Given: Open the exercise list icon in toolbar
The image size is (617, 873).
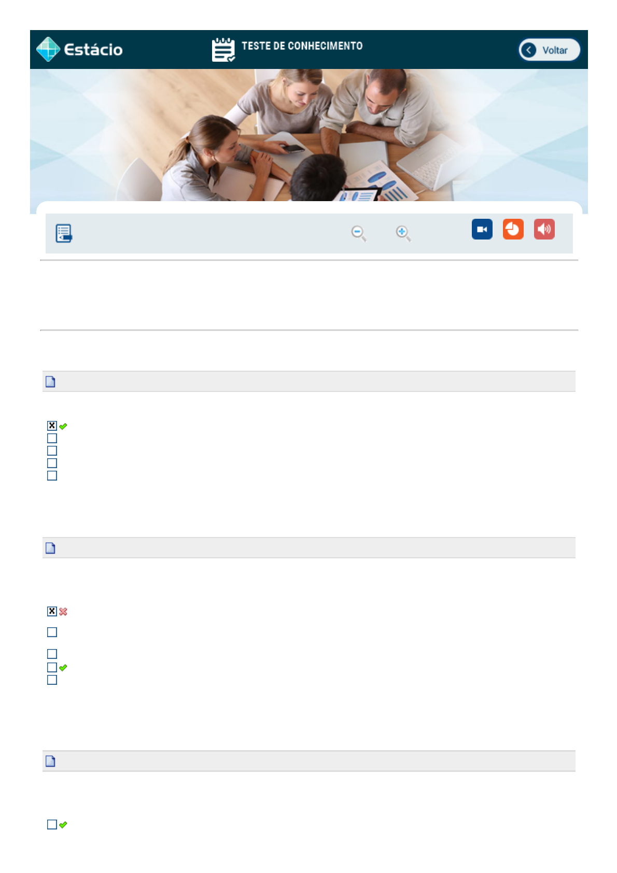Looking at the screenshot, I should [x=64, y=233].
